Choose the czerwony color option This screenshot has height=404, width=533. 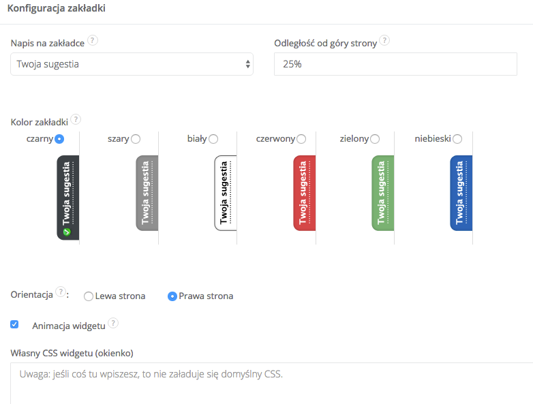point(301,139)
